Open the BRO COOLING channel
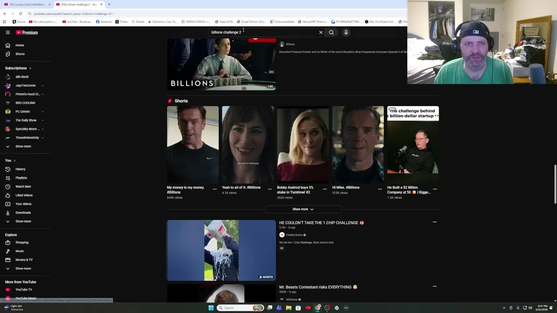The height and width of the screenshot is (313, 557). click(25, 103)
